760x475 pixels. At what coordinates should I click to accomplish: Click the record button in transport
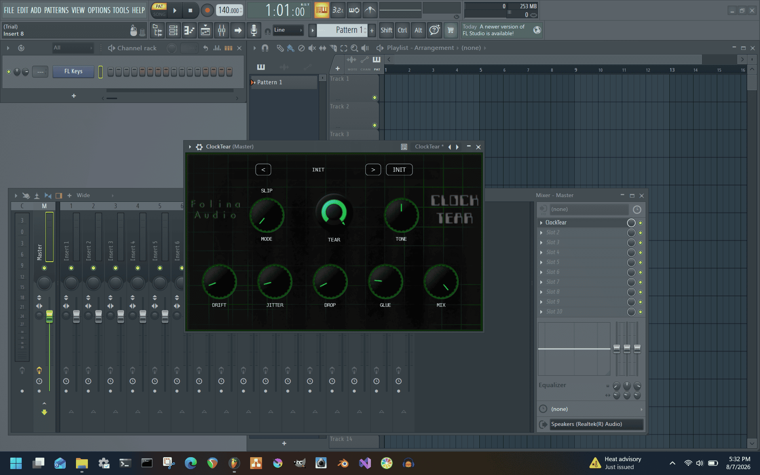pyautogui.click(x=207, y=10)
